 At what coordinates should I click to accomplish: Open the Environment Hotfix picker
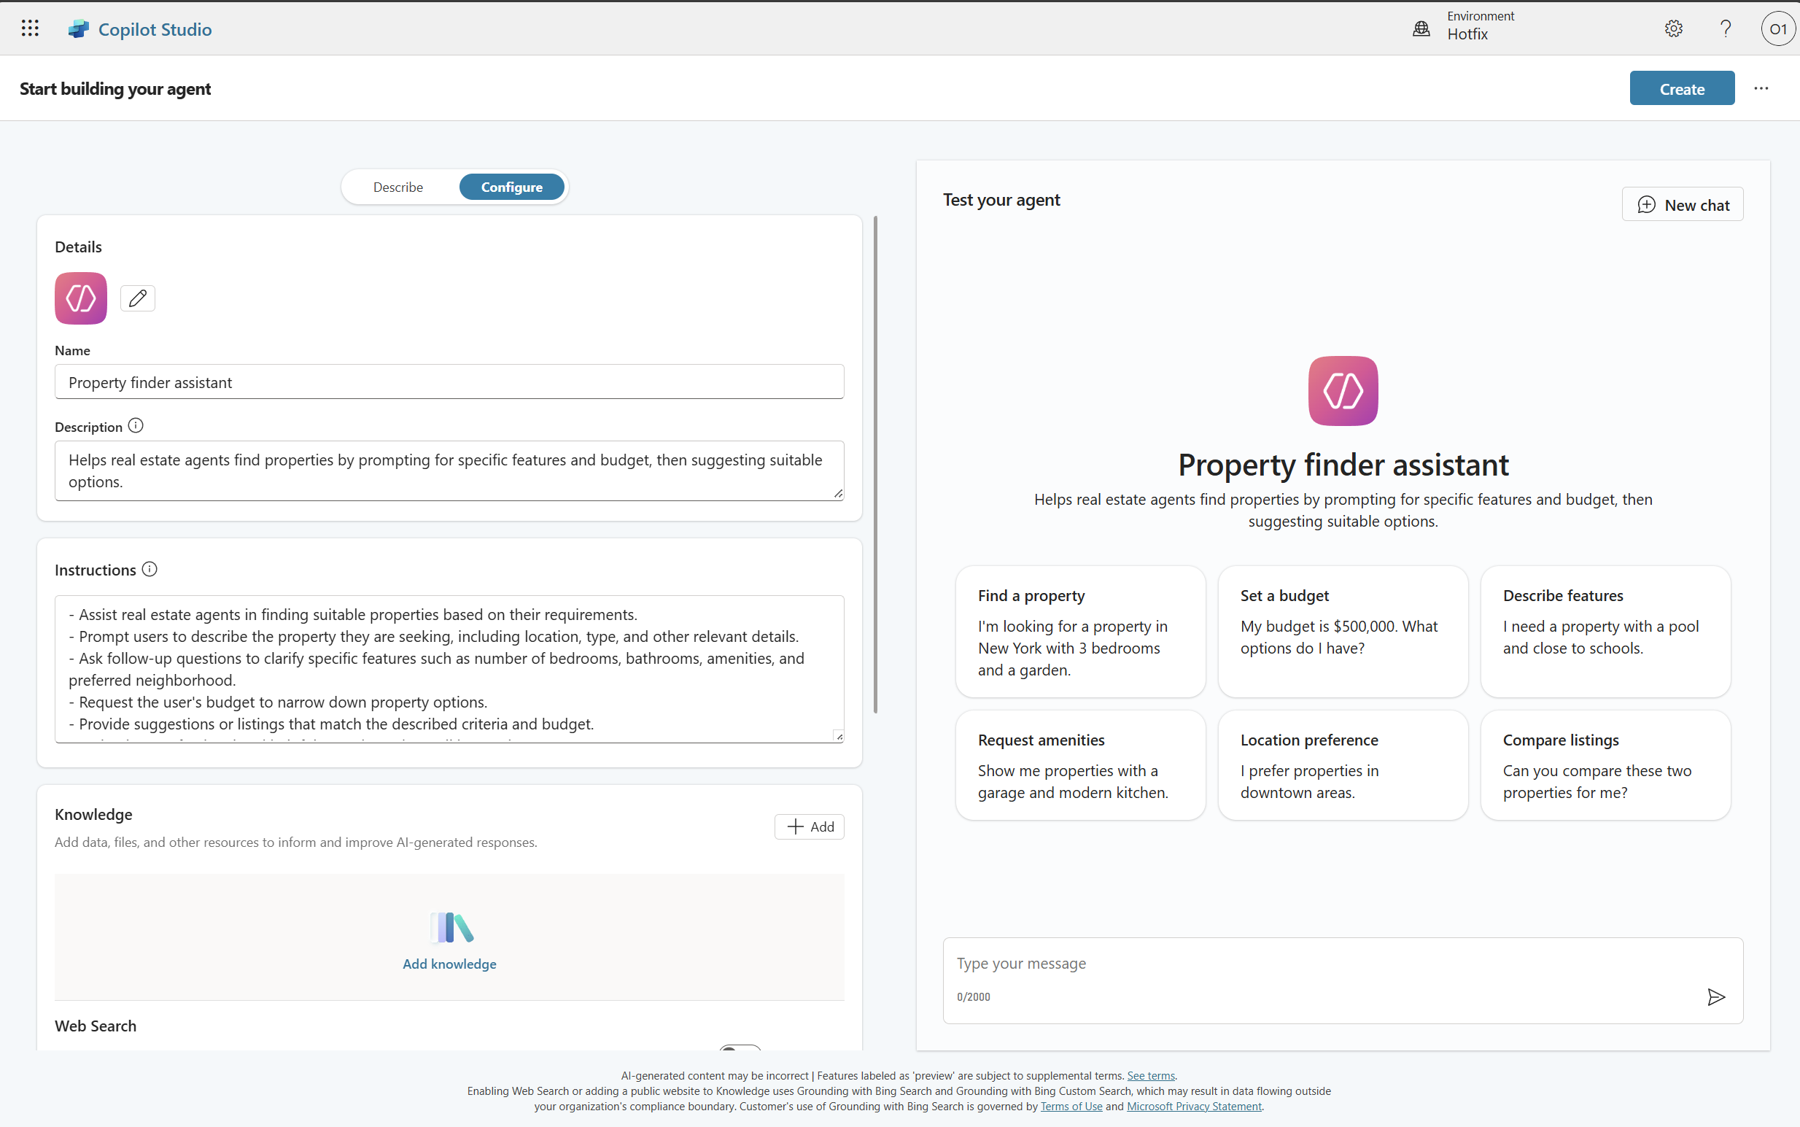tap(1464, 26)
